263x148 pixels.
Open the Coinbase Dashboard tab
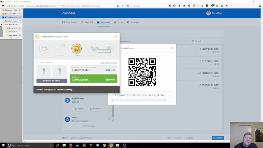click(70, 22)
